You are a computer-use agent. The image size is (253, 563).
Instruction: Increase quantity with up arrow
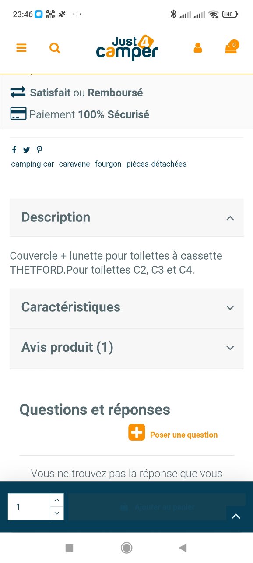[56, 500]
